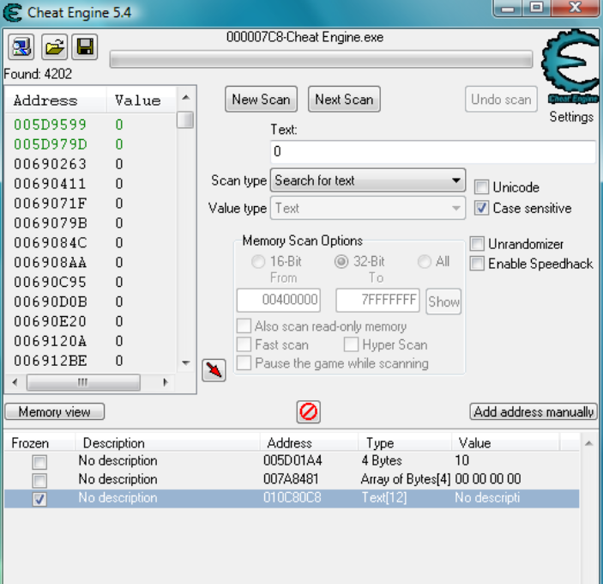Select result address 0069084C
Image resolution: width=603 pixels, height=584 pixels.
pos(51,242)
